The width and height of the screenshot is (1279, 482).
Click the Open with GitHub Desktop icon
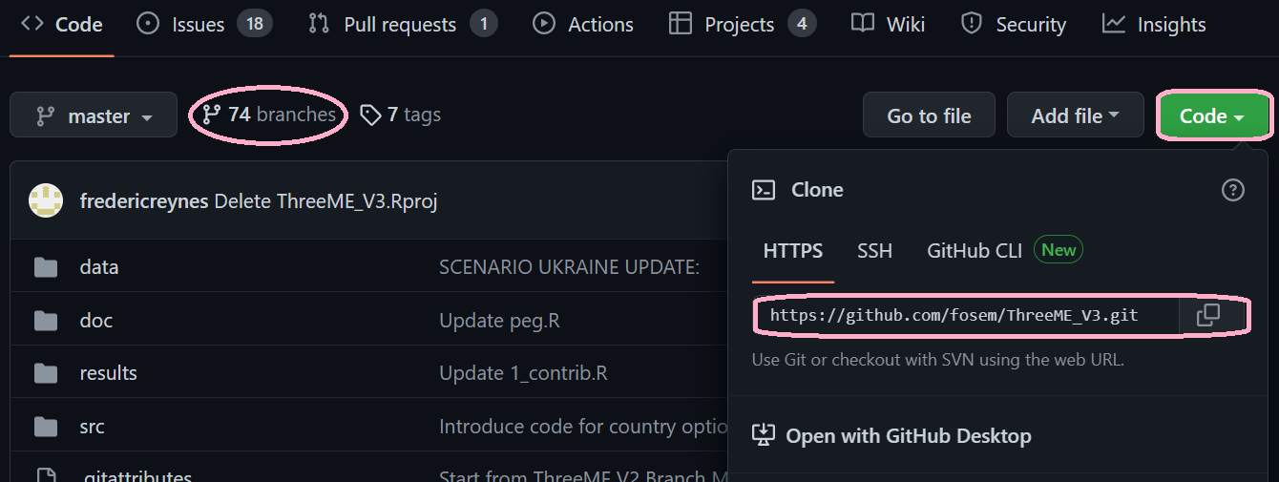tap(764, 436)
